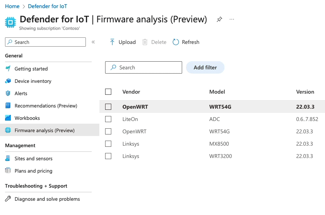Click the magnifier icon in firmware search box
The image size is (325, 215).
[113, 67]
